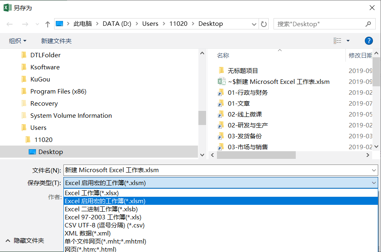Click Desktop in the address path
381x252 pixels.
(210, 23)
